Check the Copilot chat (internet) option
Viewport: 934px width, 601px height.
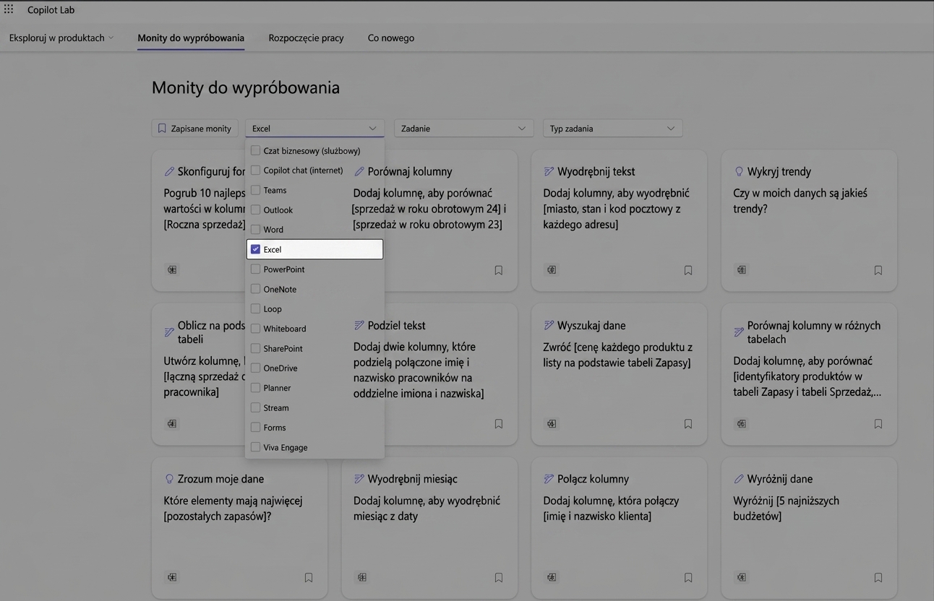255,170
